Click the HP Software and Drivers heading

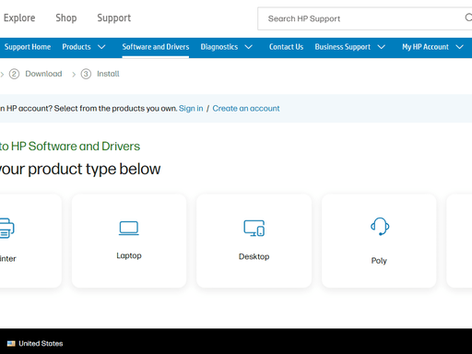point(70,147)
